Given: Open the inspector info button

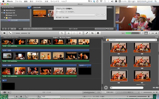Looking at the screenshot, I should [x=98, y=33].
